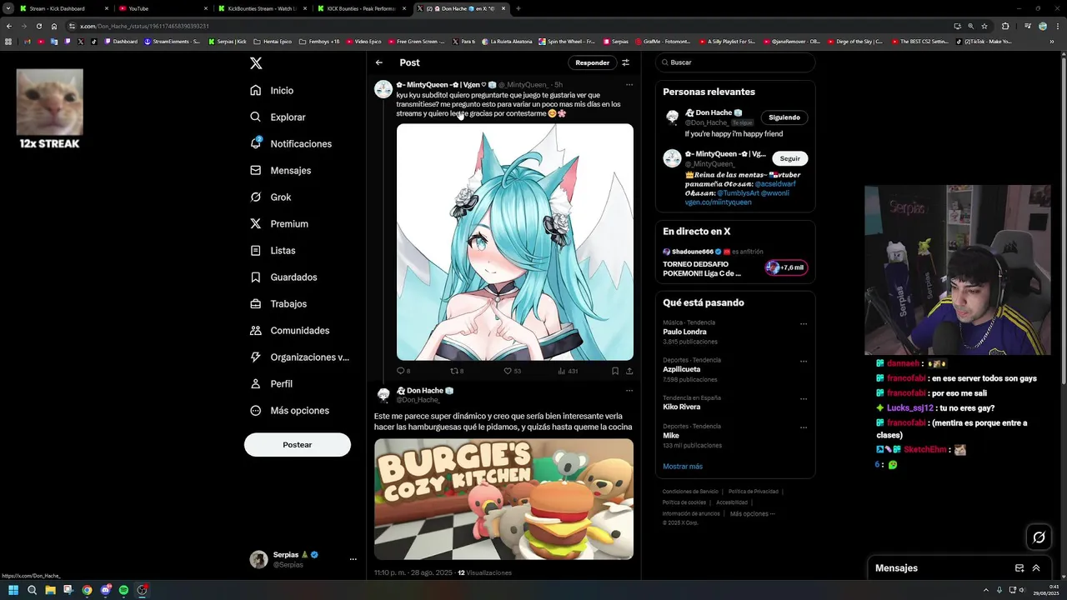Click the Buscar search field
Screen dimensions: 1067x600
[x=734, y=62]
